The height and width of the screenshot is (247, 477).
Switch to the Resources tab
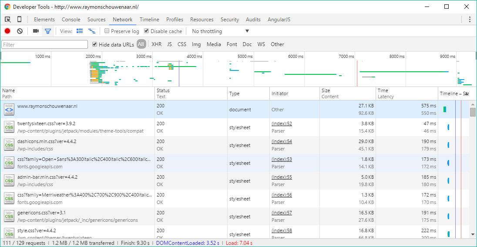pyautogui.click(x=202, y=20)
